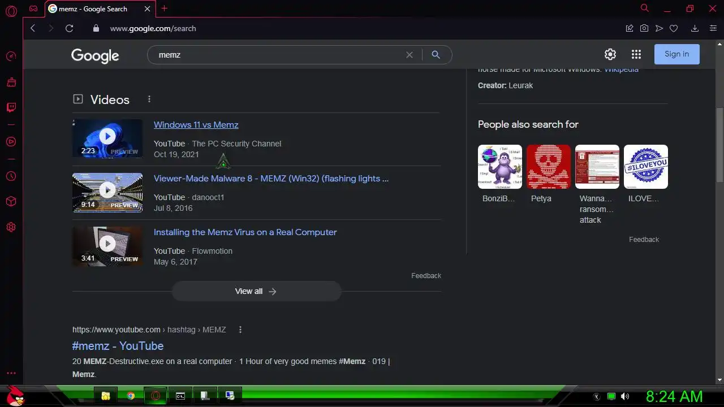
Task: Open Command Prompt from the taskbar
Action: click(x=180, y=396)
